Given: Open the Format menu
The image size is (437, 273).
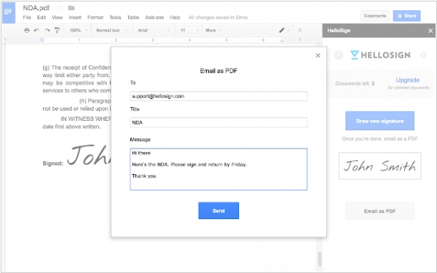Looking at the screenshot, I should point(95,17).
